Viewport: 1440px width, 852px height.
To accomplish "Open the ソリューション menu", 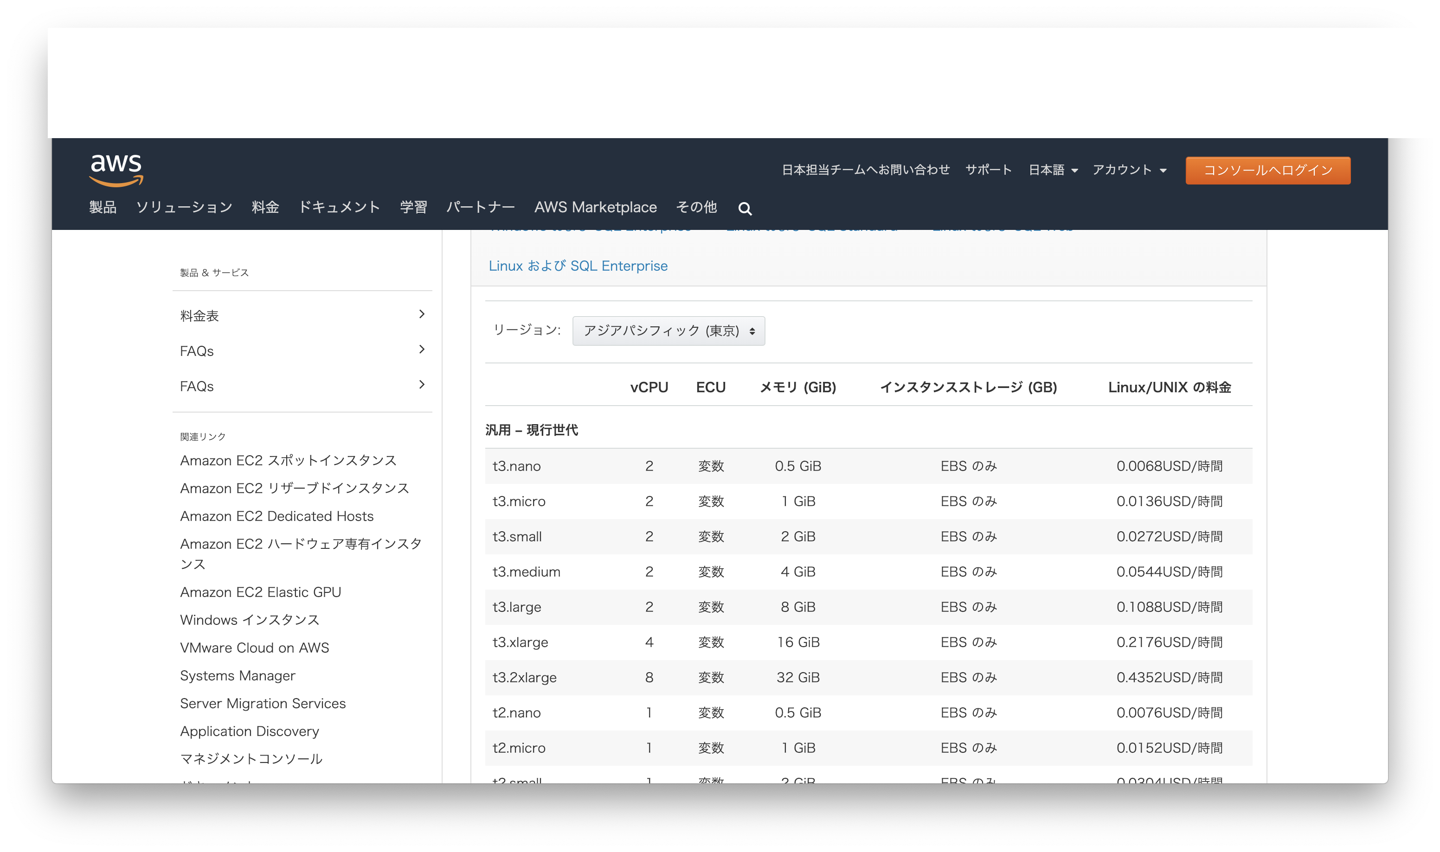I will coord(184,208).
